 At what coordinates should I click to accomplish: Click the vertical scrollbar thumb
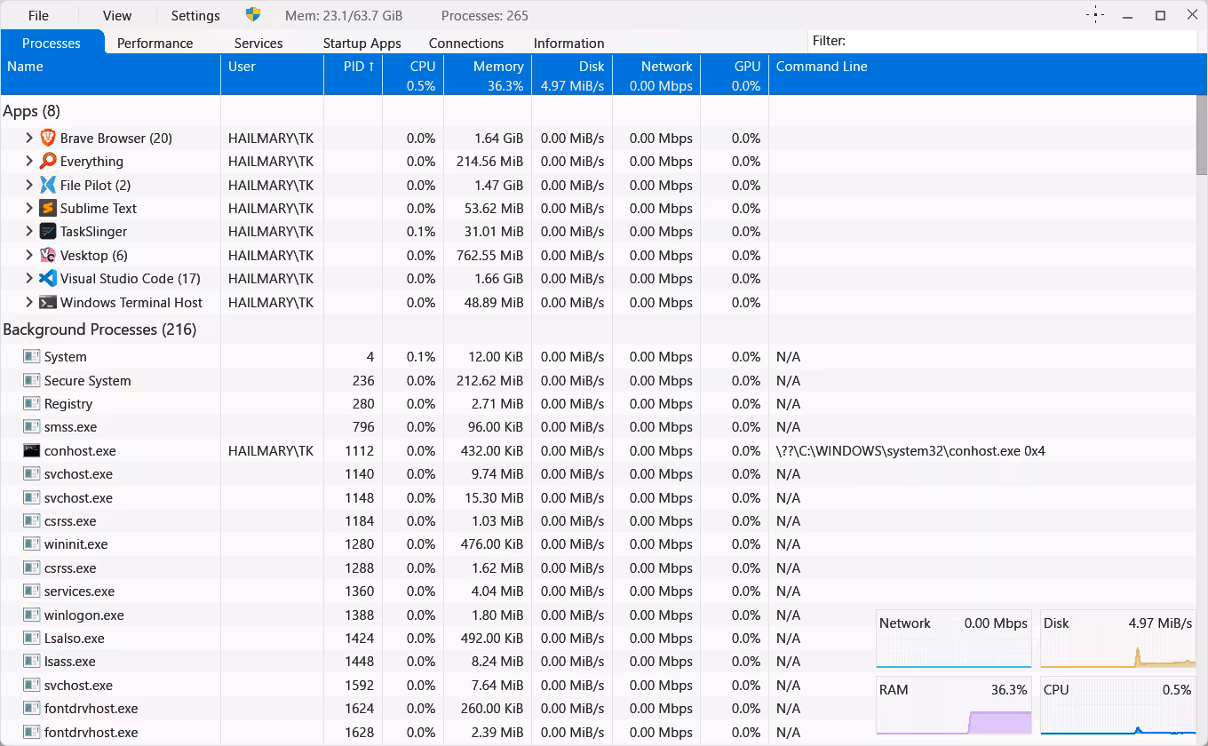(x=1202, y=136)
